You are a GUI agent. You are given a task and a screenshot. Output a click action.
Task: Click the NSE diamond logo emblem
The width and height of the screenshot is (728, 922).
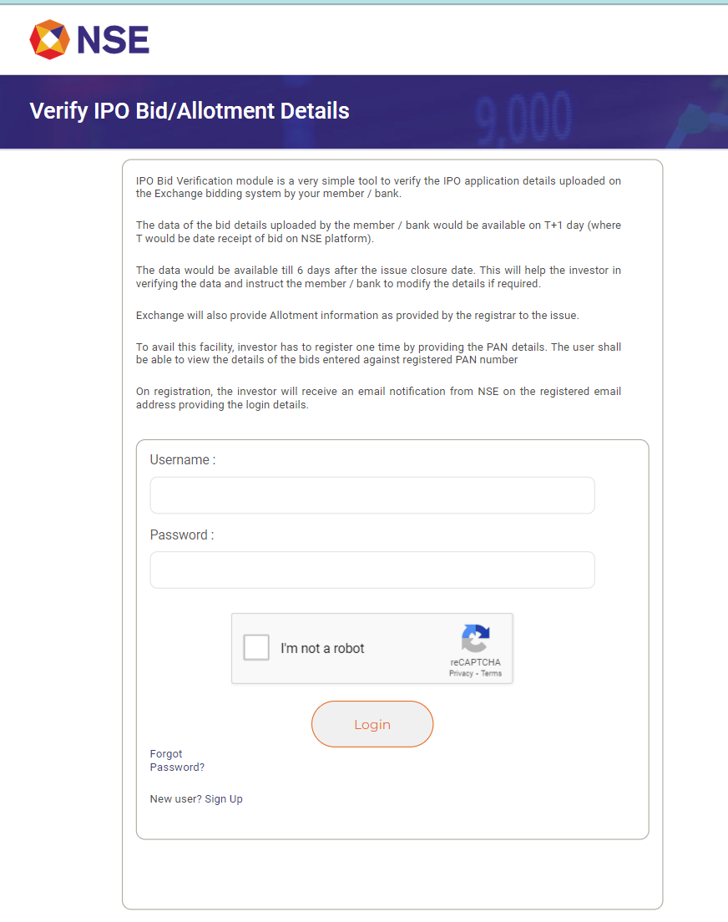(49, 39)
